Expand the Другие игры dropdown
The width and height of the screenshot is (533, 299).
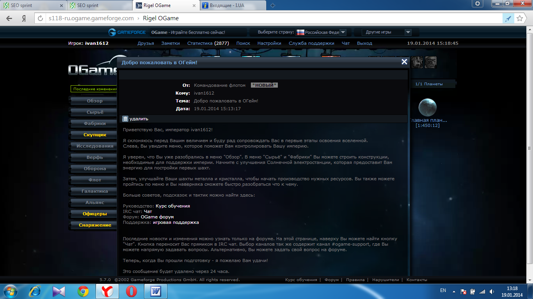408,32
